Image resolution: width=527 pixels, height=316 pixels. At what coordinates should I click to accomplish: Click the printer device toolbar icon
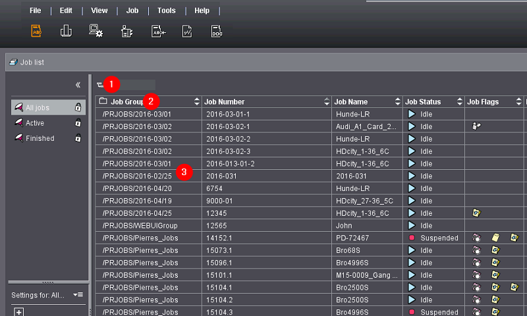point(127,31)
